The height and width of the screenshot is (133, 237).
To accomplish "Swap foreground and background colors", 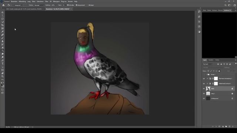I will click(x=3, y=83).
